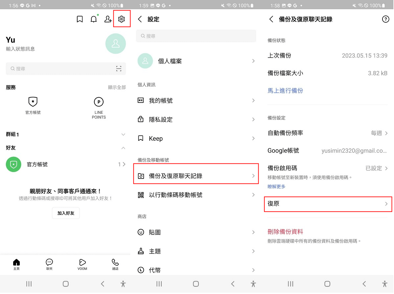Screen dimensions: 394x294
Task: Open notifications via the bell icon
Action: pyautogui.click(x=94, y=19)
